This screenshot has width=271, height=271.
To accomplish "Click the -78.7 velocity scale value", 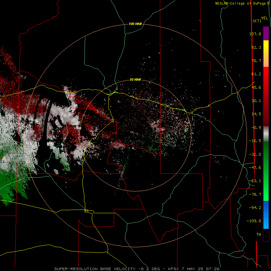I will pyautogui.click(x=255, y=195).
